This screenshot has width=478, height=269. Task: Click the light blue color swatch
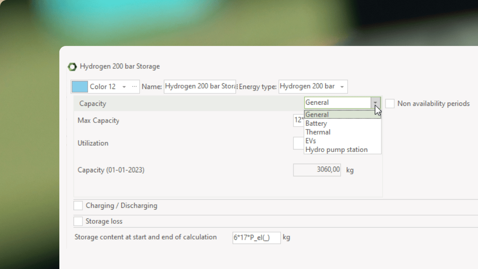coord(80,87)
